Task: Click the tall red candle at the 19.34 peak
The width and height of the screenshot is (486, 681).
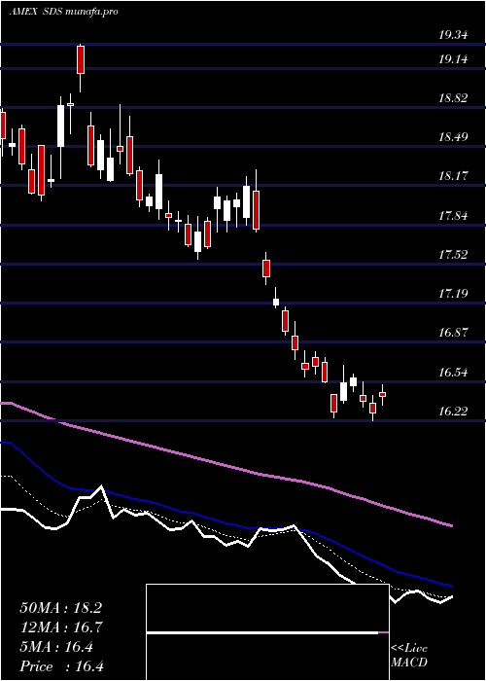Action: [81, 59]
